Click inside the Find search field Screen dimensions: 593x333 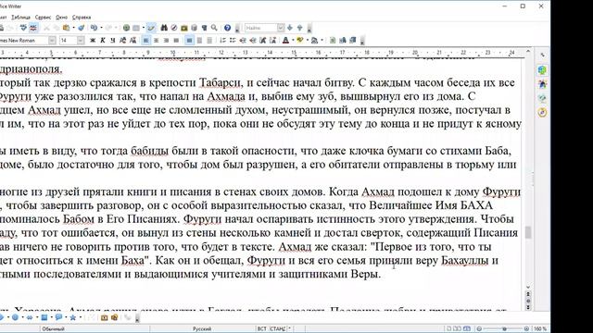261,28
